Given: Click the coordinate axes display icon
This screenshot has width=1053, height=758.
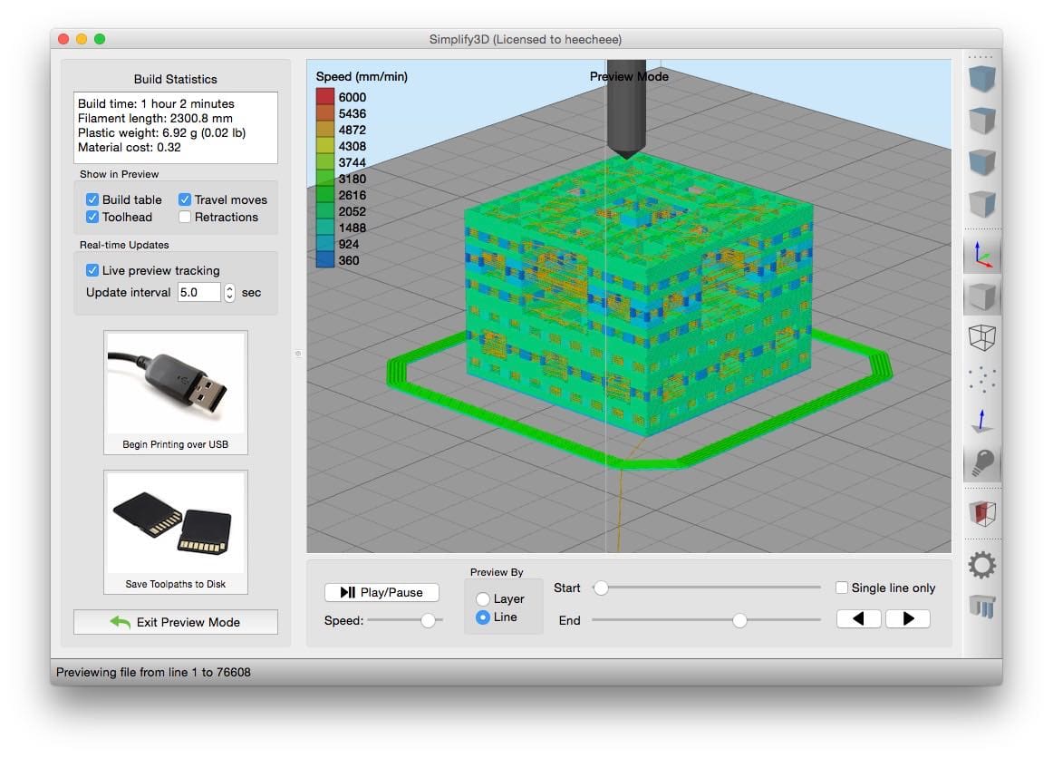Looking at the screenshot, I should pos(981,256).
